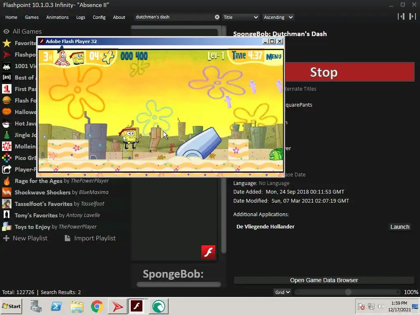Open the Games tab
The height and width of the screenshot is (315, 420).
click(32, 17)
